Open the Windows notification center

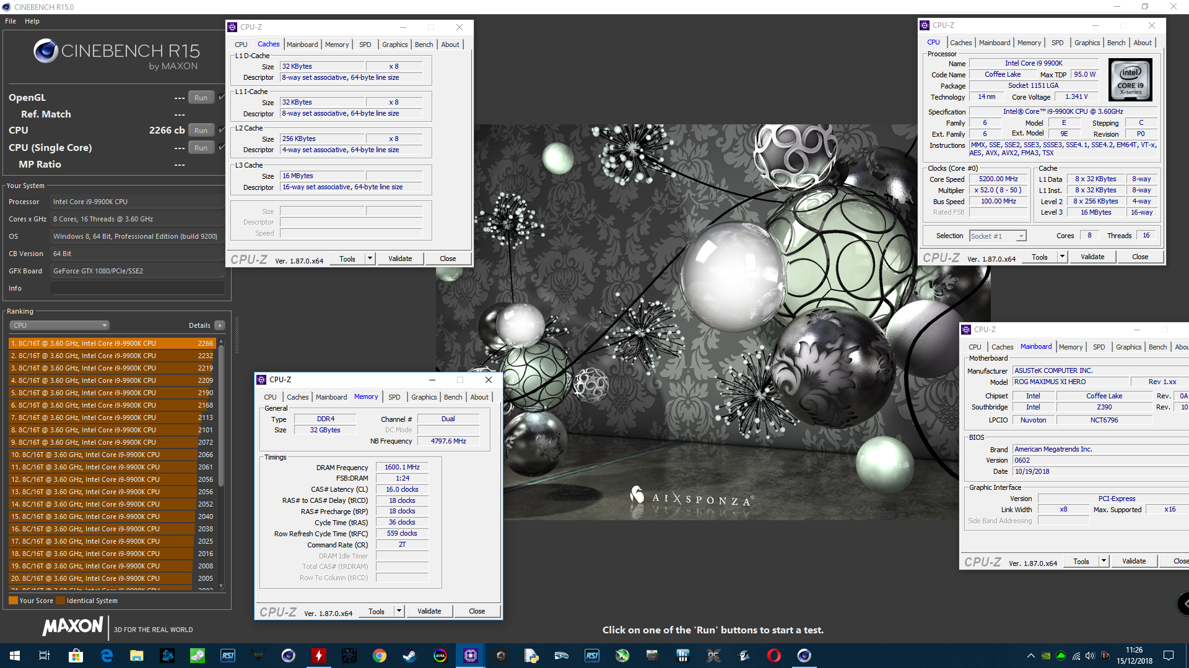1169,656
